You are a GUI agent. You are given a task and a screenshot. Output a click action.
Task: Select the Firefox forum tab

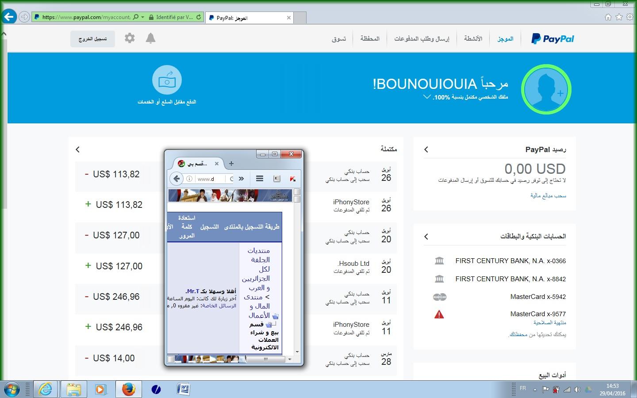point(198,164)
